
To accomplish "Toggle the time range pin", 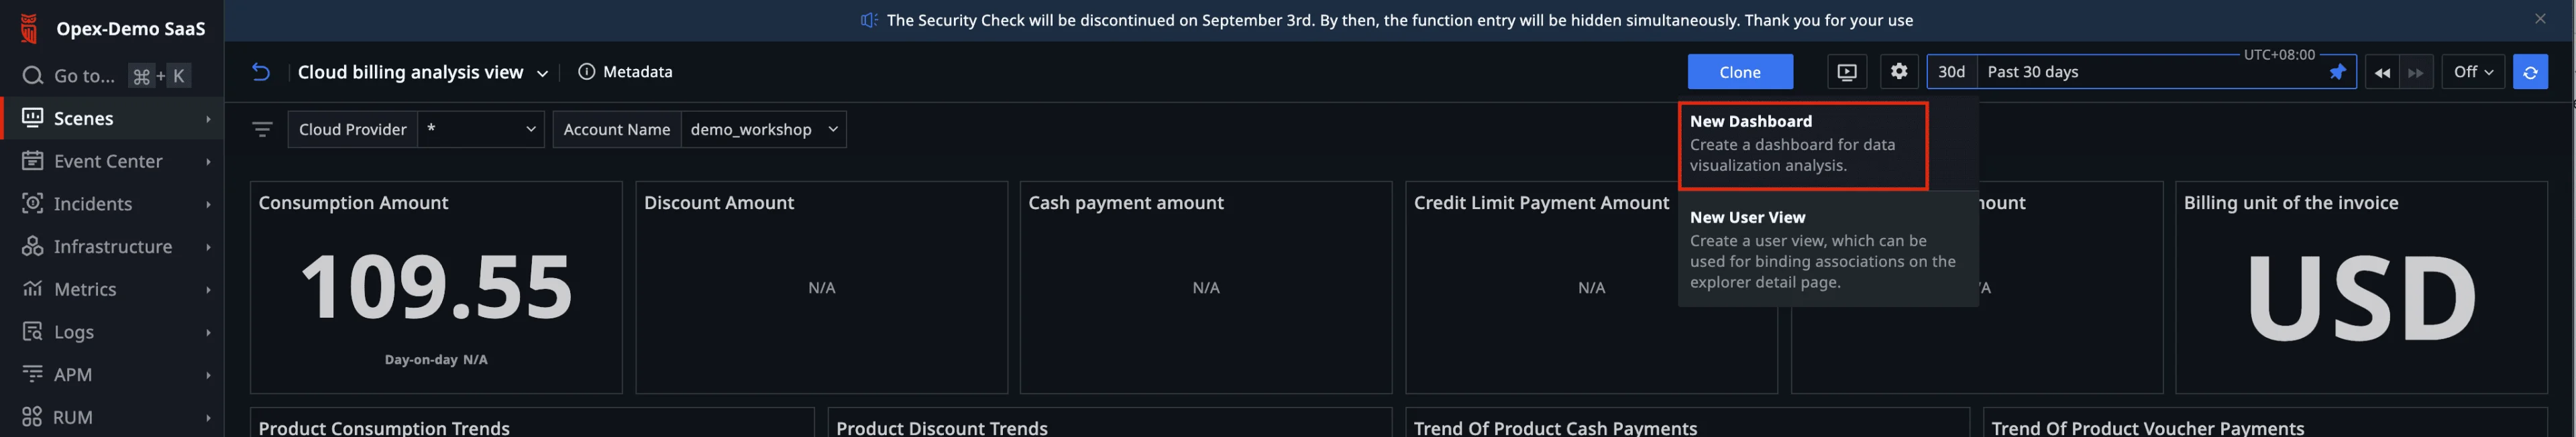I will click(2337, 72).
